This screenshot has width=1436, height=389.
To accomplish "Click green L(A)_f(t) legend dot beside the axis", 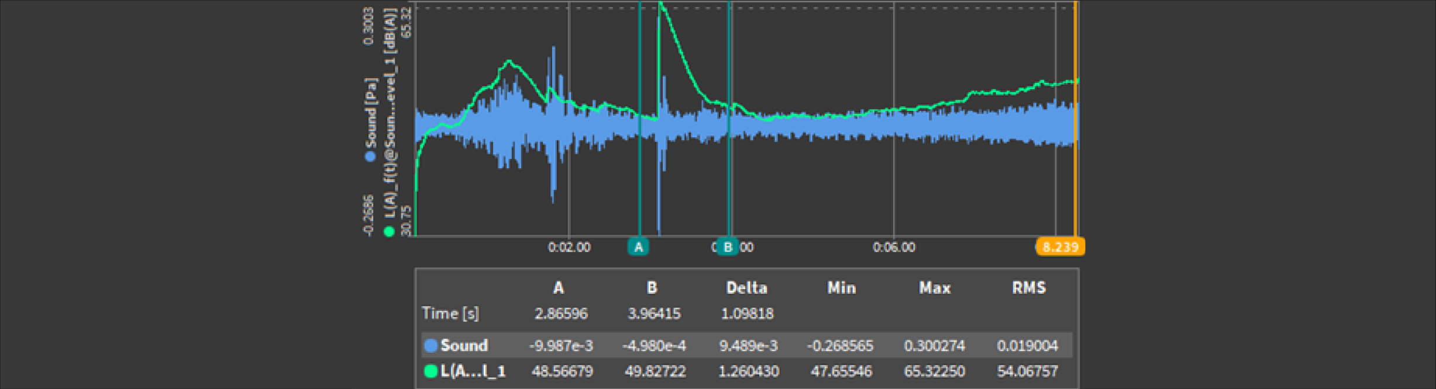I will tap(389, 232).
